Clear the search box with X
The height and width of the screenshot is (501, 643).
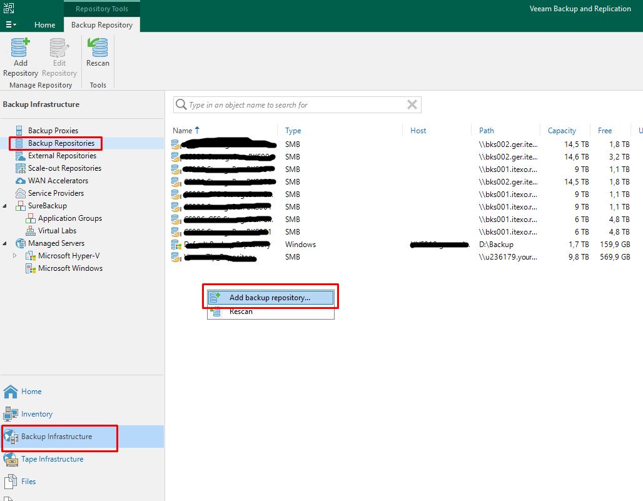(412, 105)
